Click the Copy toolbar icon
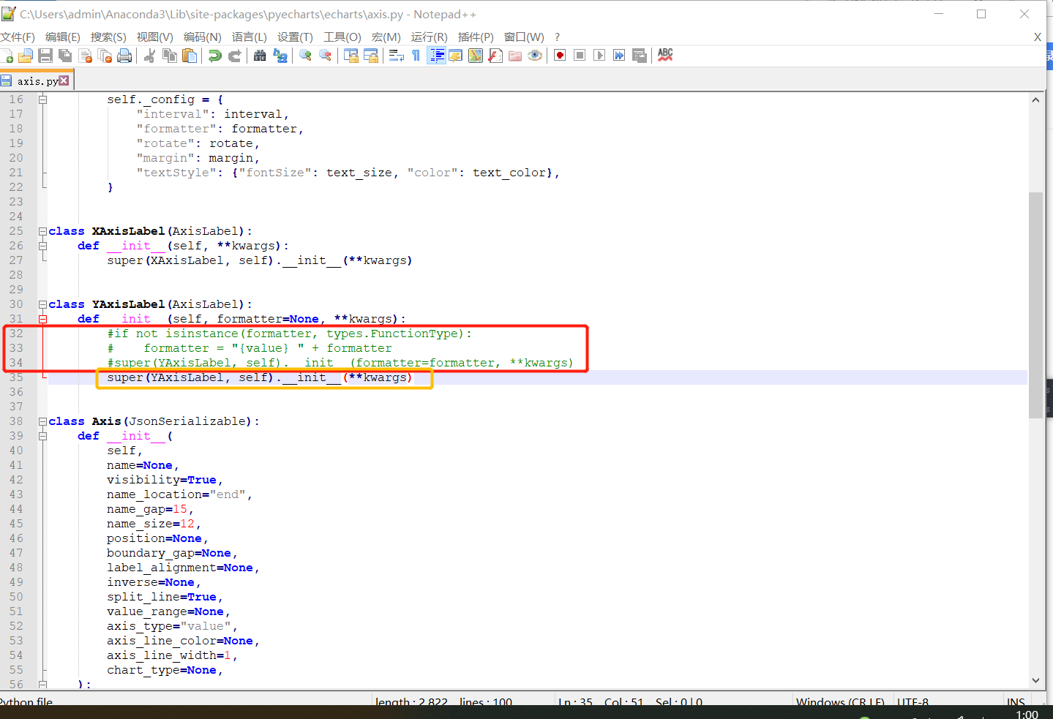 pos(170,56)
